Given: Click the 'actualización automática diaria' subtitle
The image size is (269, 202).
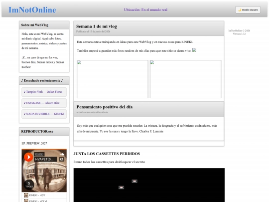Looking at the screenshot, I should pyautogui.click(x=92, y=112).
